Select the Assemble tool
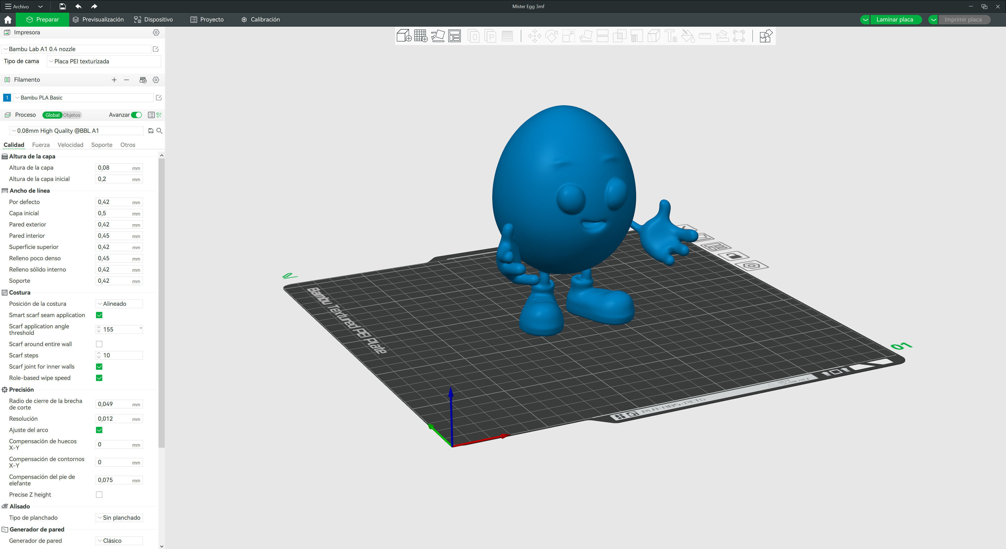The image size is (1006, 549). (722, 36)
